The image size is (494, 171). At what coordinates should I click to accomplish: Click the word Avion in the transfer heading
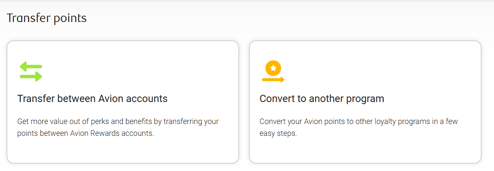point(111,99)
